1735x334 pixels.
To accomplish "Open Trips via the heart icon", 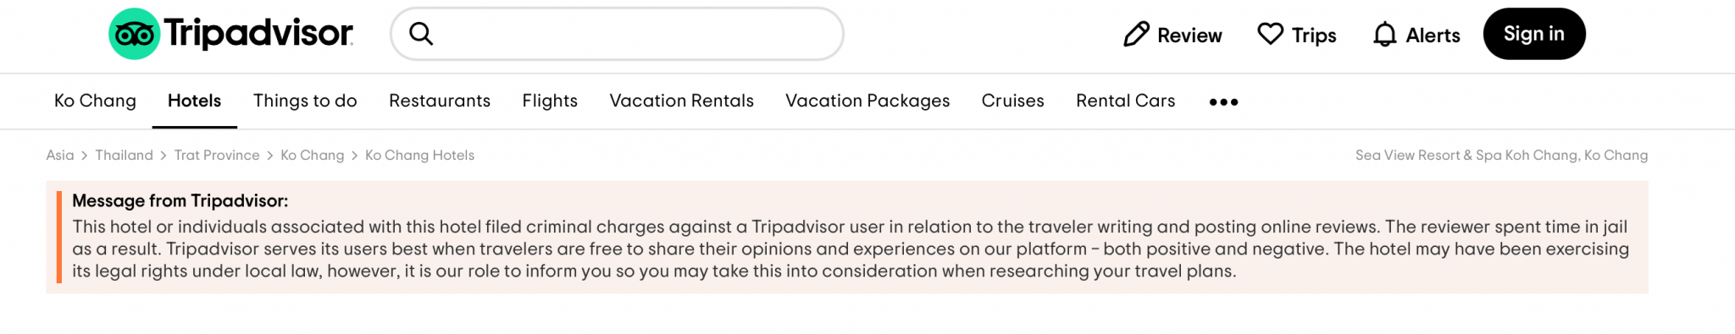I will pyautogui.click(x=1270, y=34).
